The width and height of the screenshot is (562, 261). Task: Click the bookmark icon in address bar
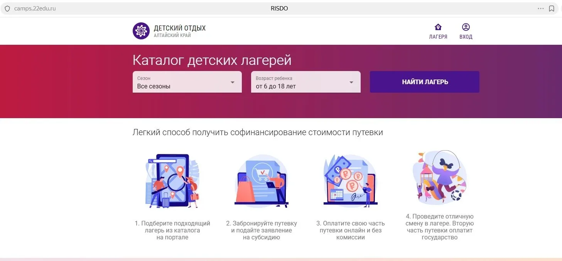tap(552, 8)
